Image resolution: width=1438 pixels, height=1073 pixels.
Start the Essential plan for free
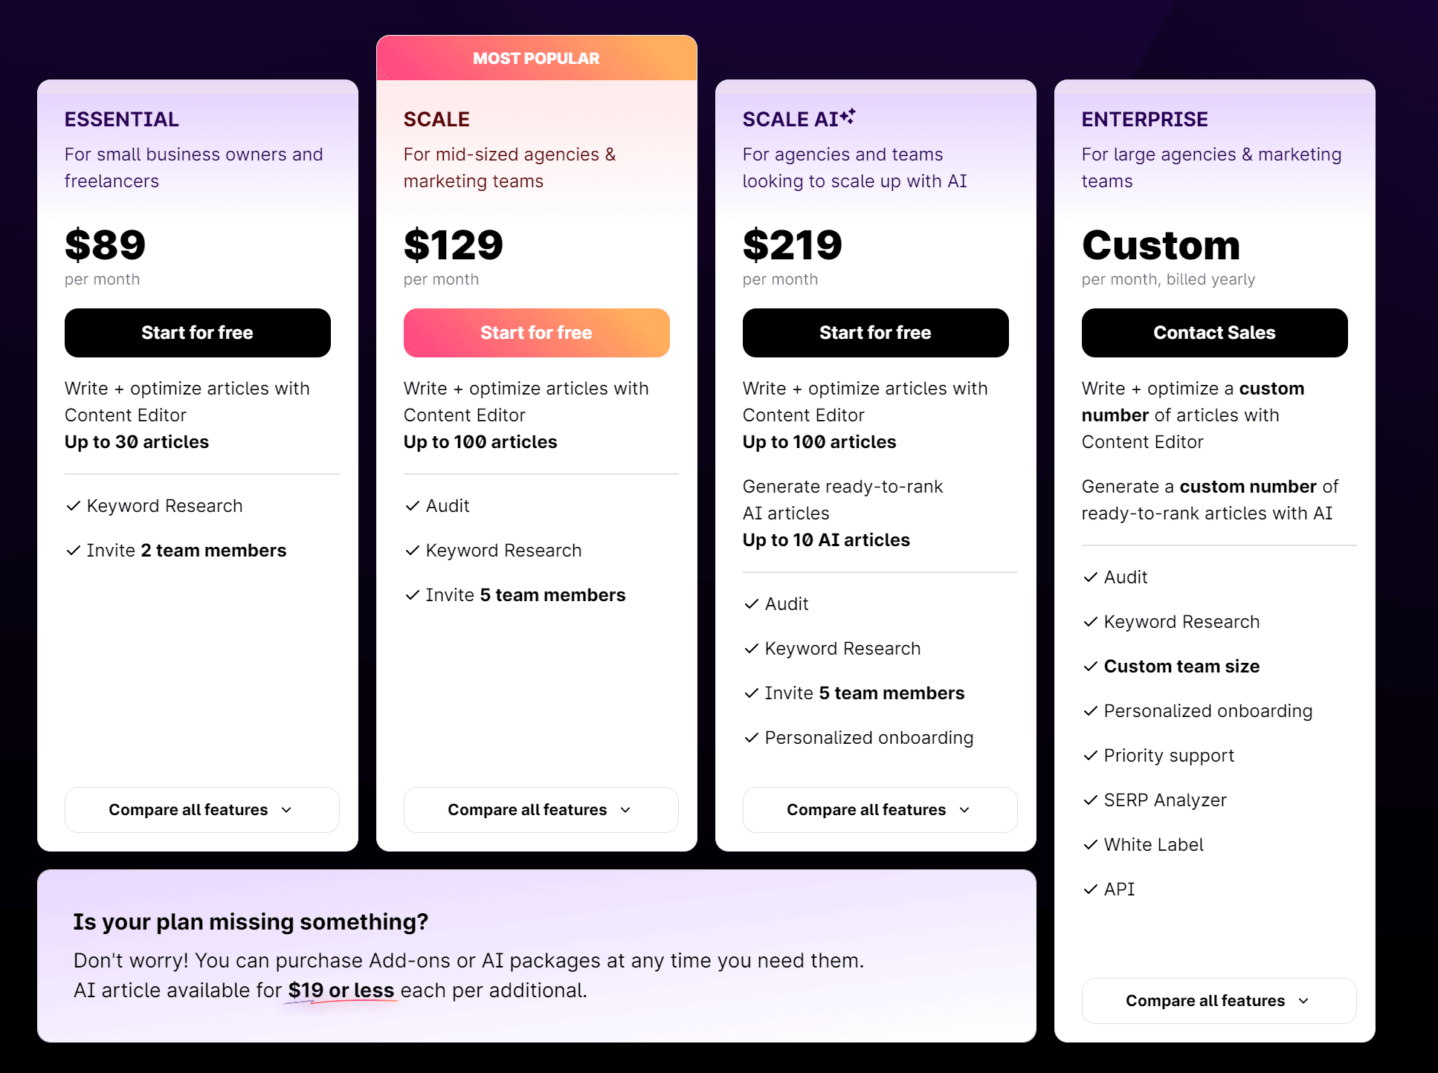(197, 333)
